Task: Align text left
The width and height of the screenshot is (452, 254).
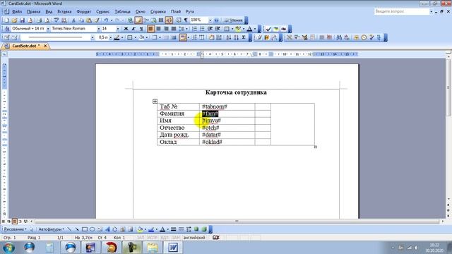Action: [x=150, y=29]
